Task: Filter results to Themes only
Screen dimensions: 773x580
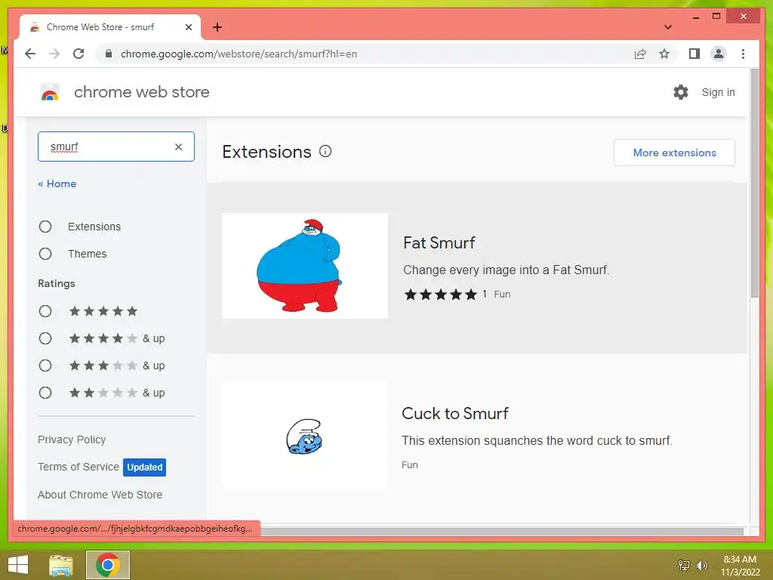Action: (45, 254)
